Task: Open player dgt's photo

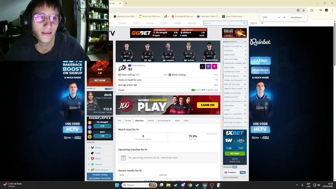Action: coord(148,52)
